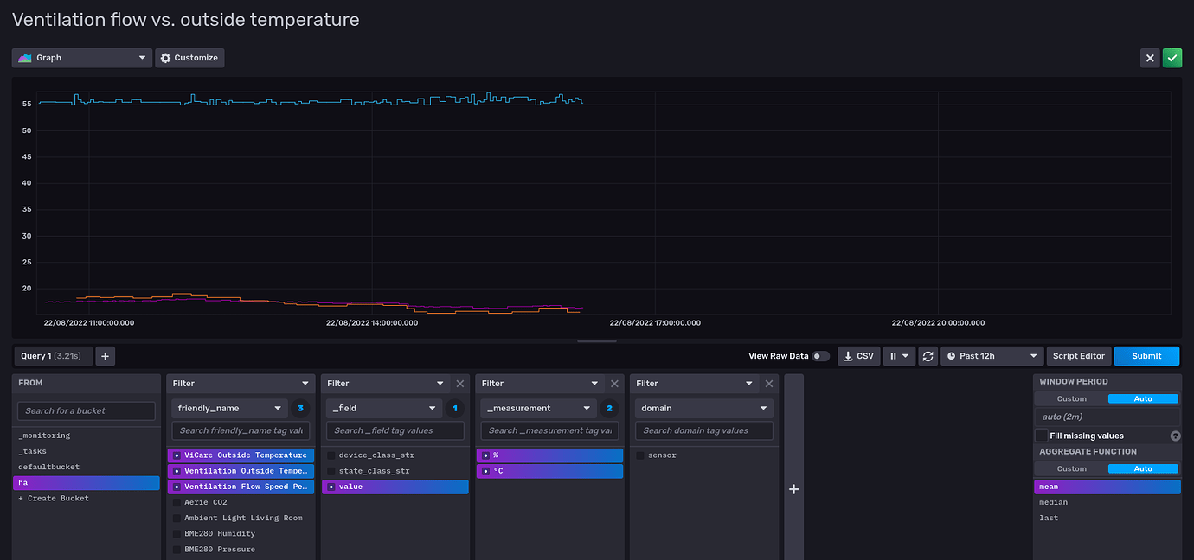
Task: Add a new query with plus button
Action: [105, 356]
